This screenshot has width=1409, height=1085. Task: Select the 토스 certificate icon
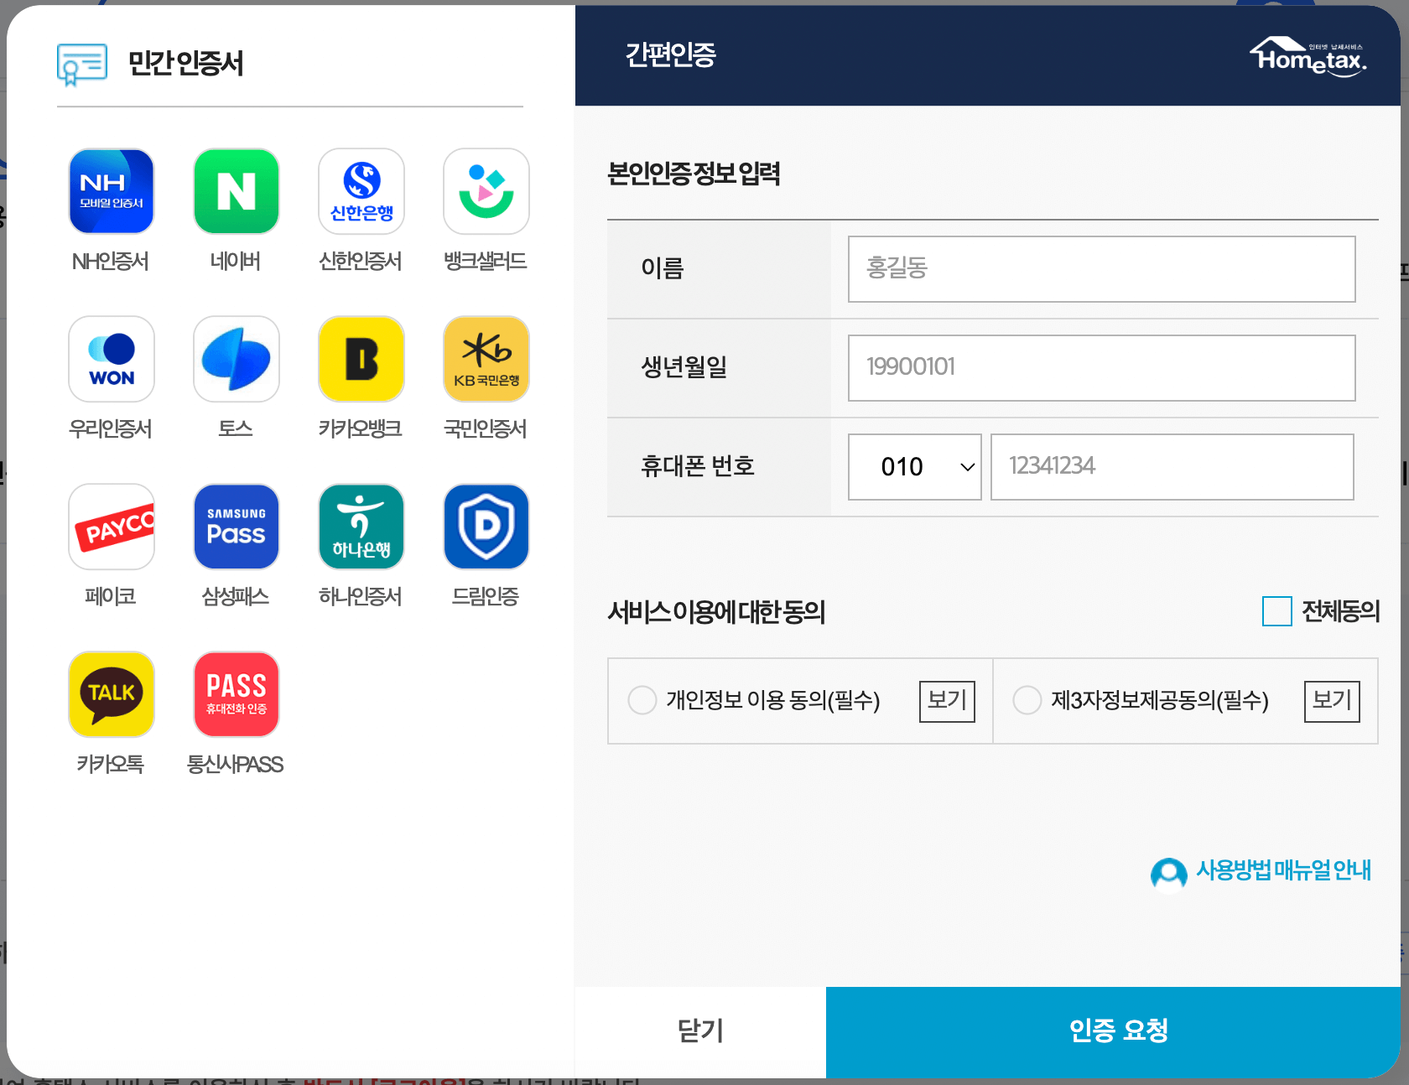pyautogui.click(x=236, y=359)
